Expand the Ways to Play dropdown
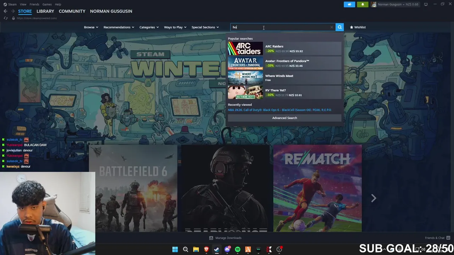 point(175,27)
